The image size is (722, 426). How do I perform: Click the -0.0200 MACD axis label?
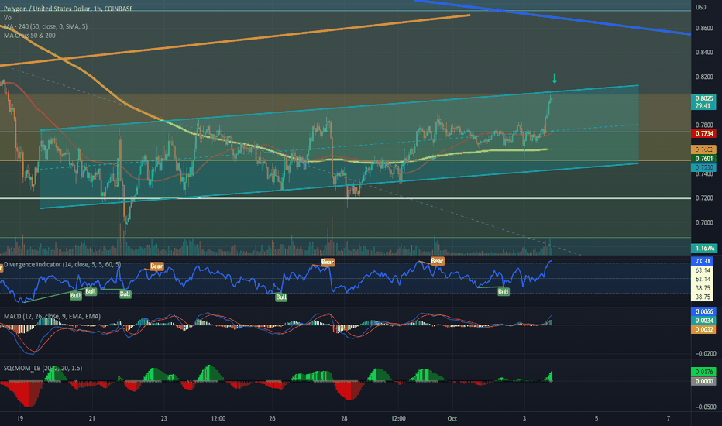coord(706,354)
